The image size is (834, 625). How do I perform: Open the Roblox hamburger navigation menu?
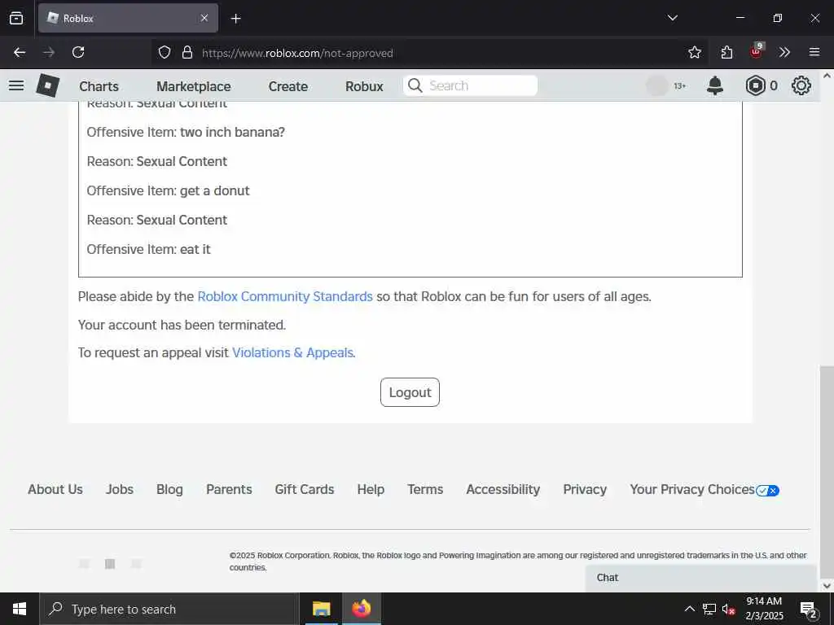16,85
